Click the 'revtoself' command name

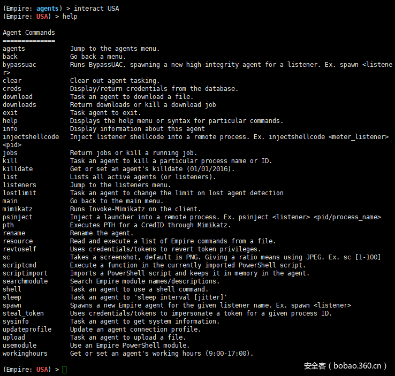click(x=19, y=249)
